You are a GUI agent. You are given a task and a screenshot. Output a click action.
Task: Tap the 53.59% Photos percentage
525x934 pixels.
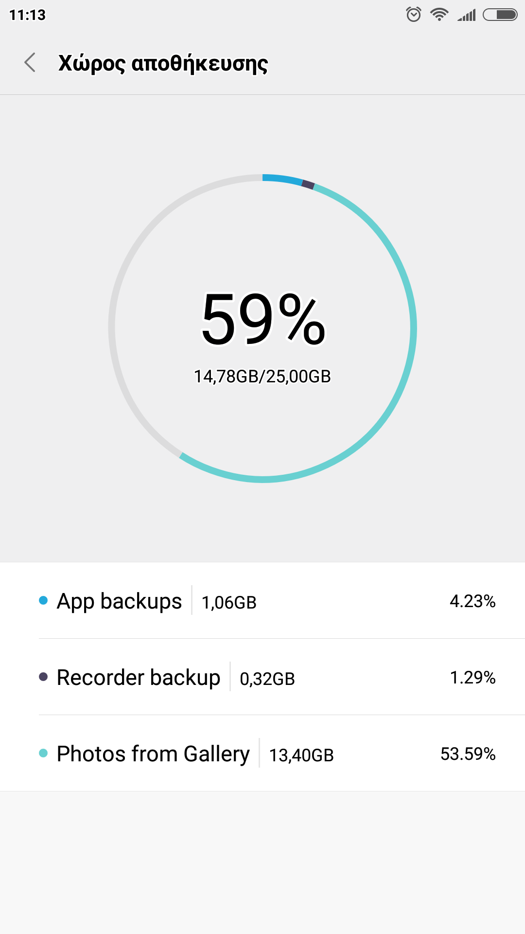(x=468, y=754)
